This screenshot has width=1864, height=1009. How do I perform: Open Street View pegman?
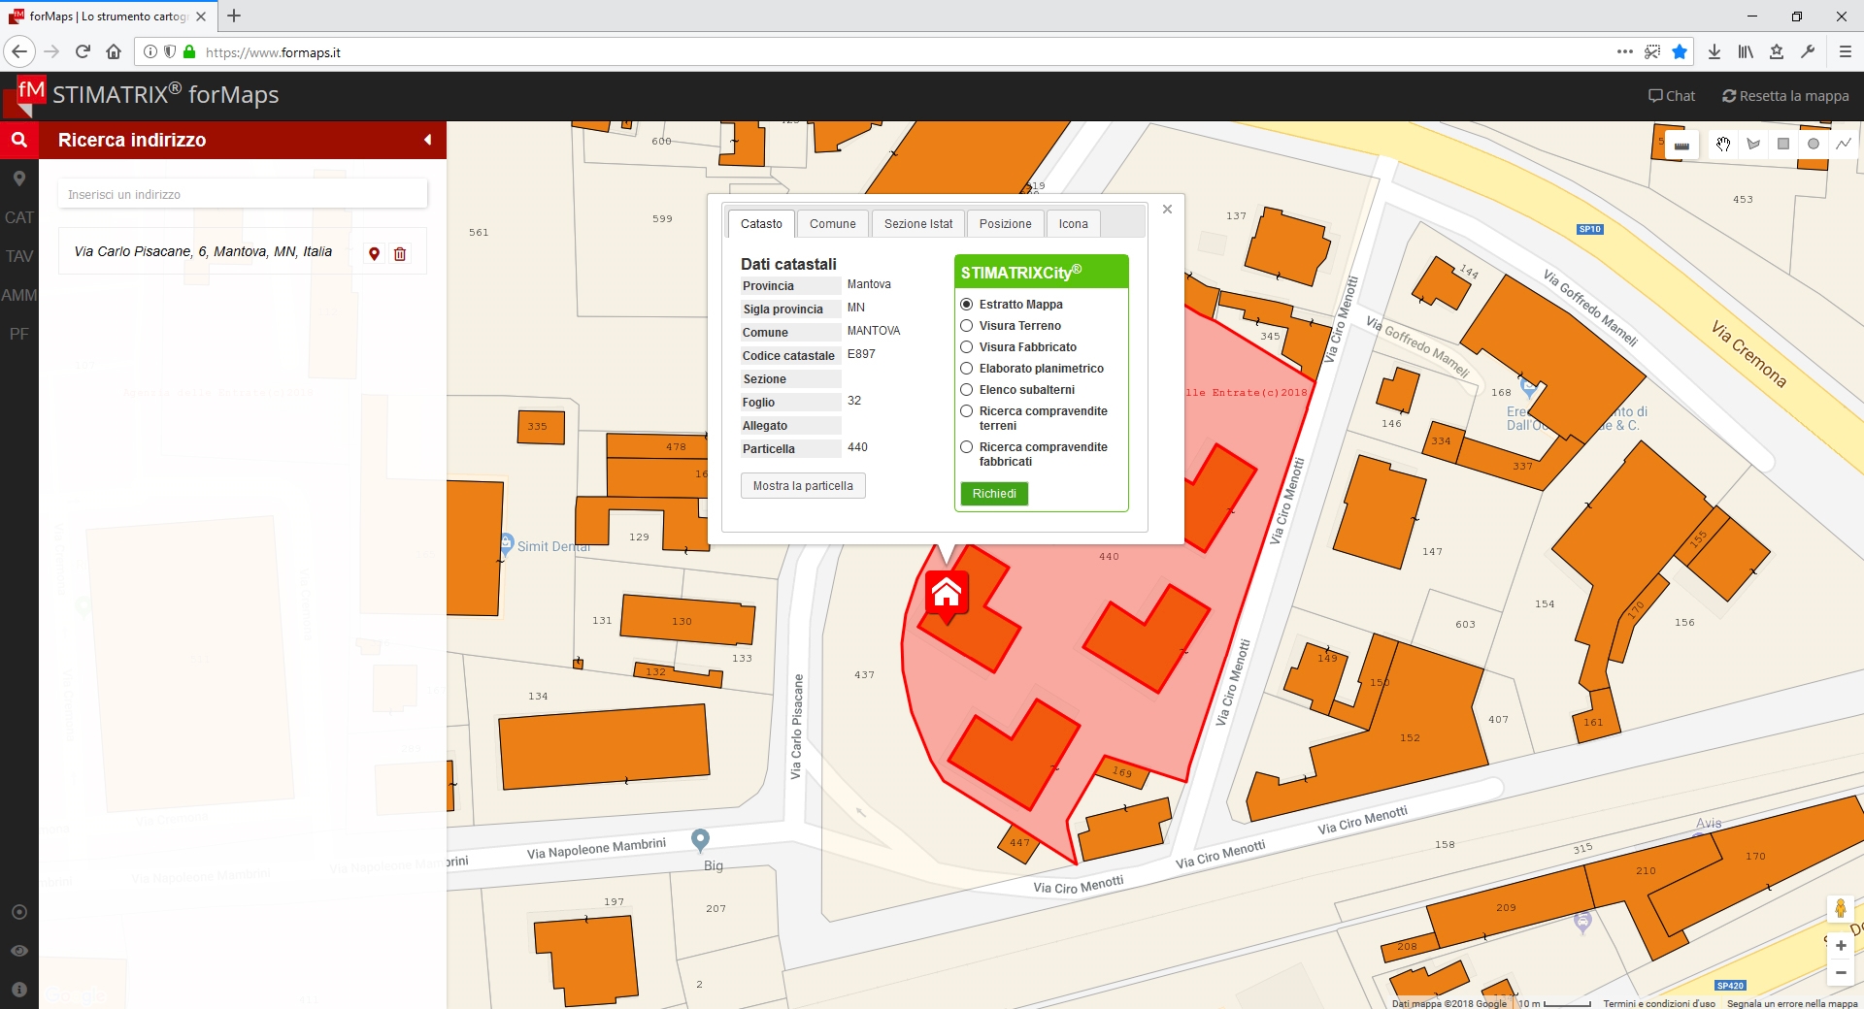(x=1840, y=909)
